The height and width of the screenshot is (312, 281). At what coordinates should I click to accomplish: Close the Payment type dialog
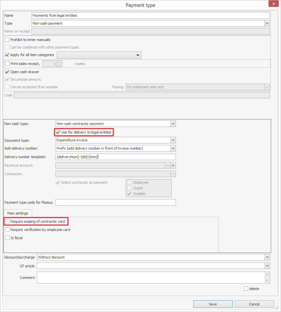(272, 5)
